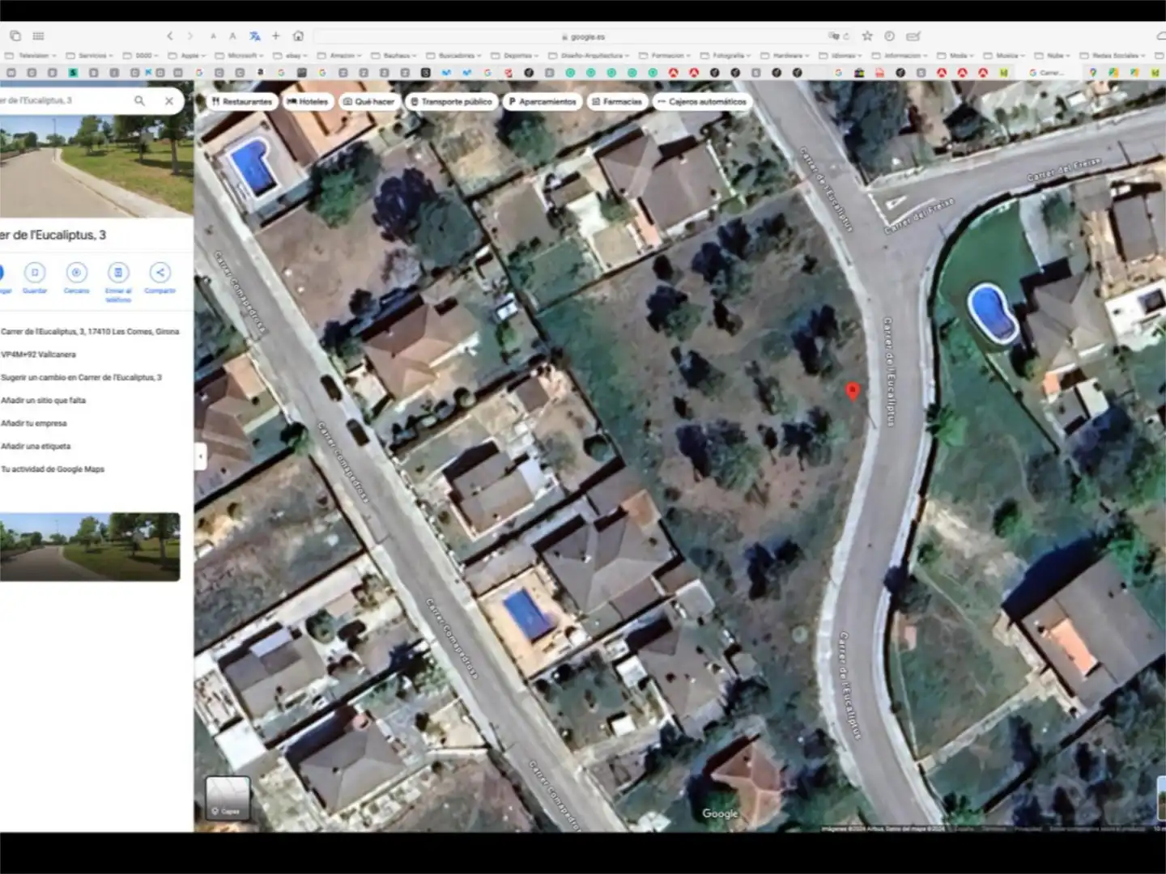Click the bookmark star icon
Viewport: 1166px width, 874px height.
(867, 36)
